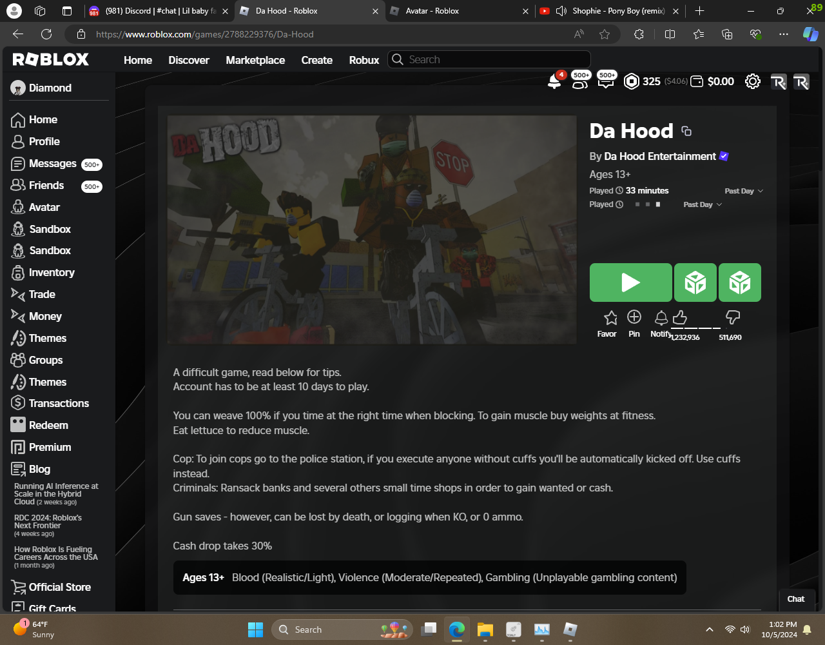Click the browser Back arrow
Screen dimensions: 825x645
click(x=18, y=34)
